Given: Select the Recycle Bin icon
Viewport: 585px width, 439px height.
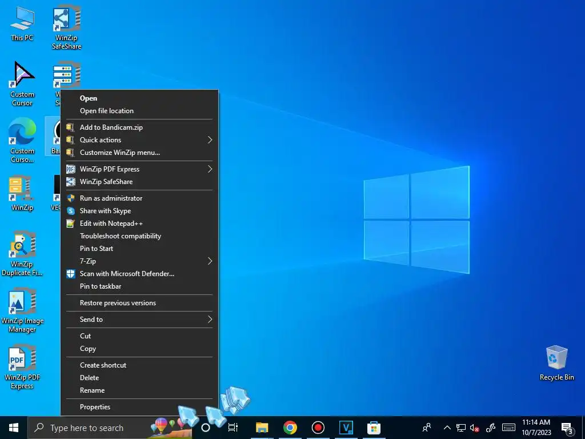Looking at the screenshot, I should tap(556, 363).
